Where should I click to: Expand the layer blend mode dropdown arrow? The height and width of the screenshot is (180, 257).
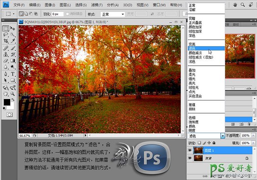point(223,135)
